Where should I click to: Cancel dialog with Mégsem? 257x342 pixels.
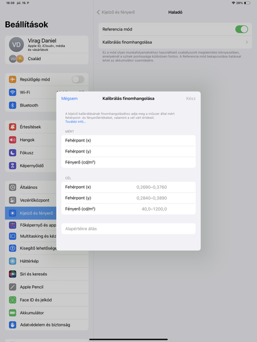(x=69, y=98)
